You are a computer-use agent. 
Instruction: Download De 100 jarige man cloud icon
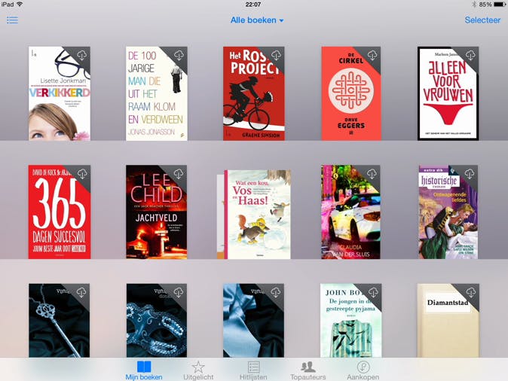179,56
